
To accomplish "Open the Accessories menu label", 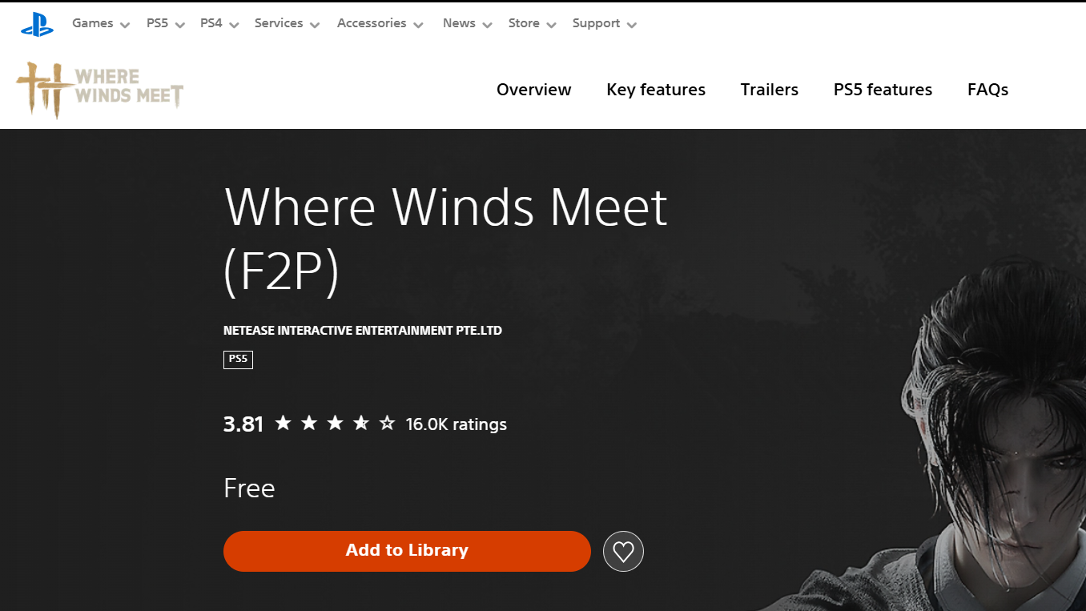I will 372,23.
